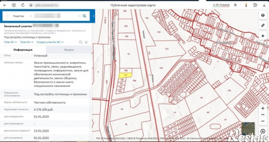Click the zoom-to-parcel icon beside the star
Image resolution: width=269 pixels, height=142 pixels.
point(81,42)
